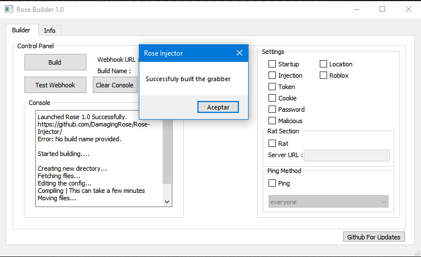Enable the Ping checkbox

pos(273,183)
